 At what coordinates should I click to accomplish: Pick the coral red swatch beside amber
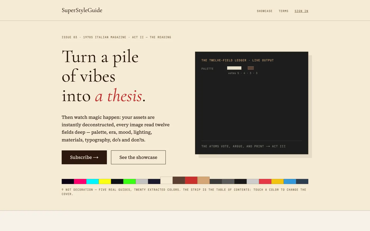click(265, 181)
